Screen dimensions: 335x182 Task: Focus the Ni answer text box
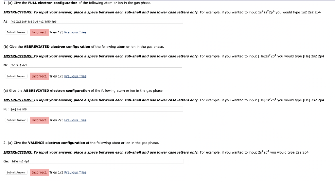96,65
